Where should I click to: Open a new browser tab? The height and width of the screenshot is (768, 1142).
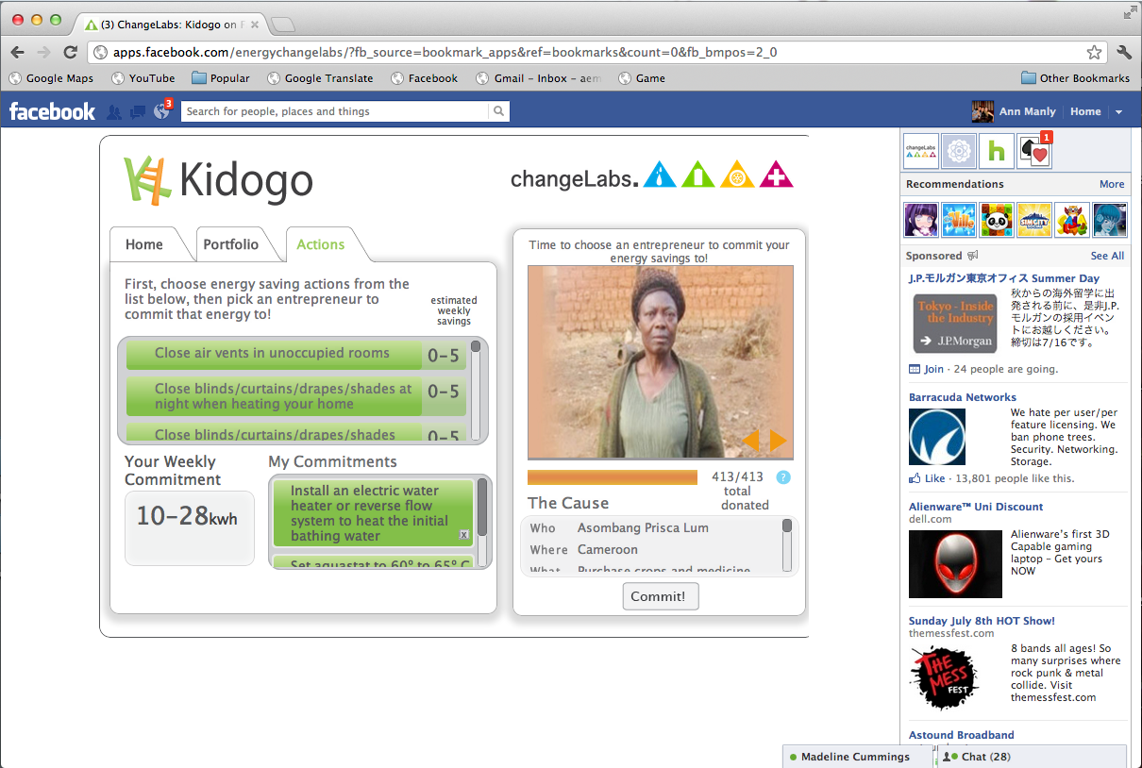coord(282,25)
